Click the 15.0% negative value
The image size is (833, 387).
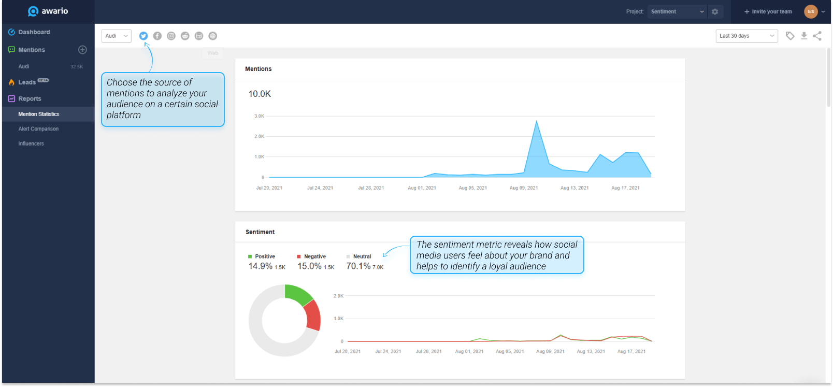tap(309, 266)
